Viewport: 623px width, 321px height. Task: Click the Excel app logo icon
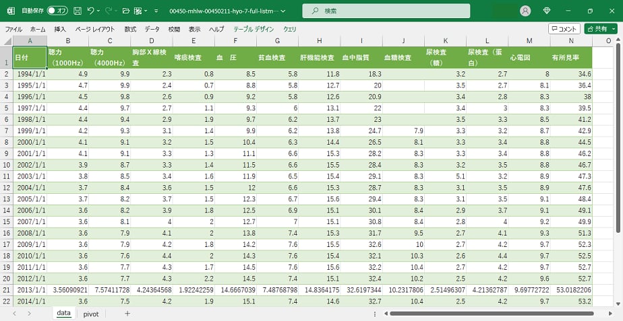[11, 11]
